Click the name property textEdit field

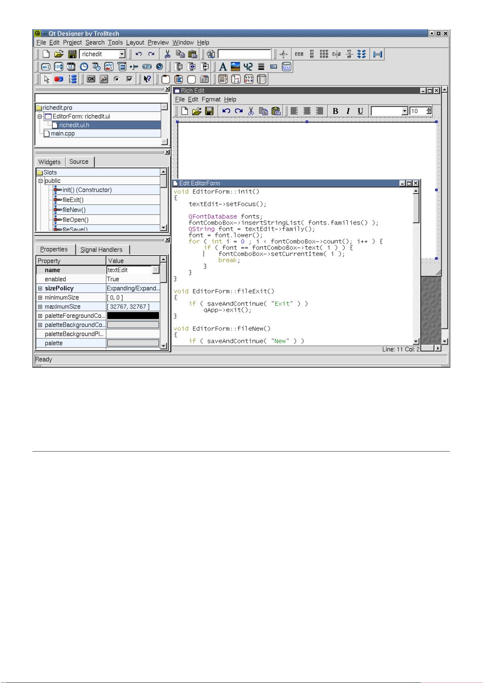point(129,270)
